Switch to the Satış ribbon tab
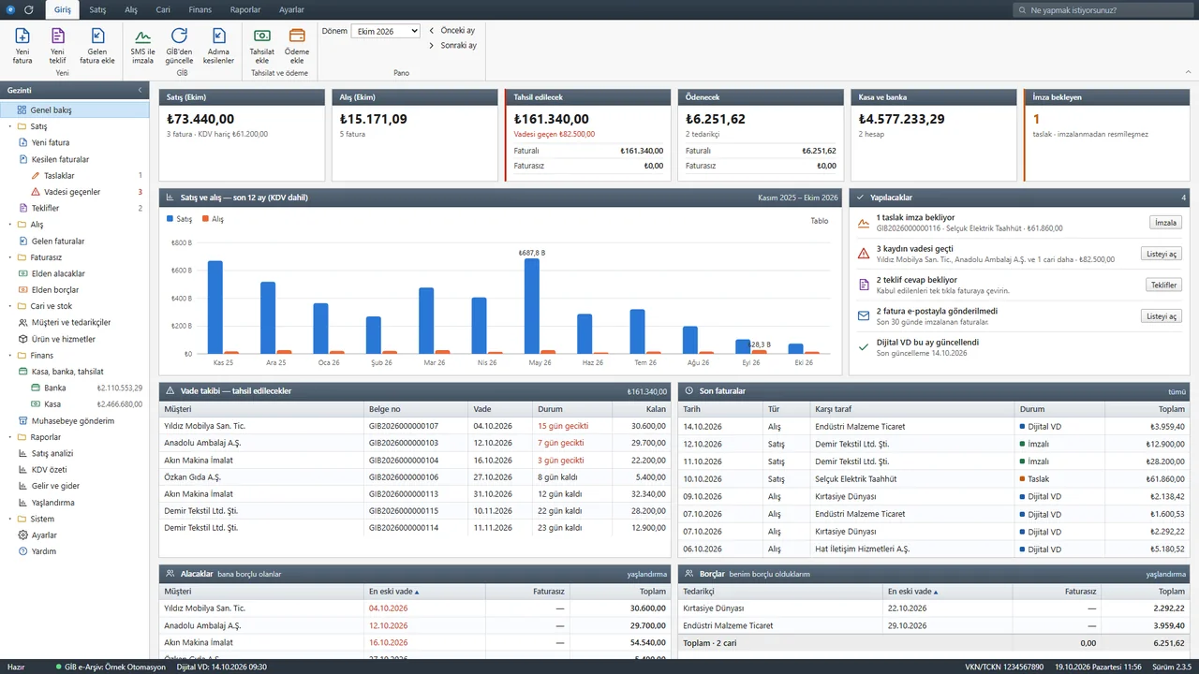 click(x=97, y=9)
